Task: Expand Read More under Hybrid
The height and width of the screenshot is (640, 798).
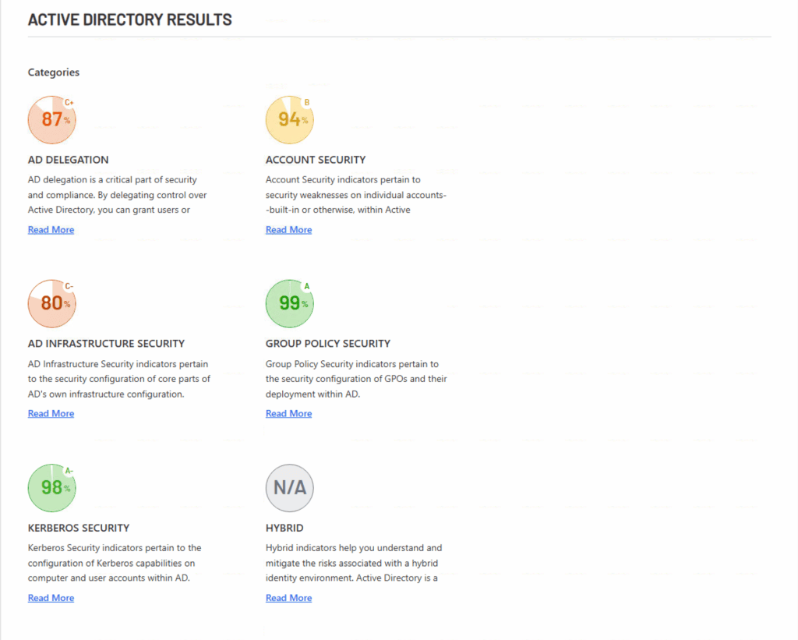Action: (x=288, y=598)
